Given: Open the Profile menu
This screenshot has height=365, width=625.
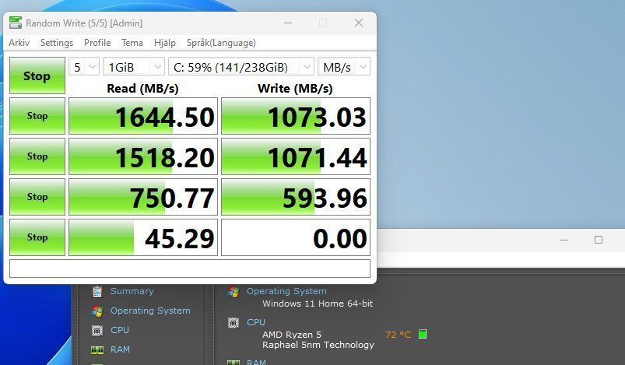Looking at the screenshot, I should click(x=97, y=43).
